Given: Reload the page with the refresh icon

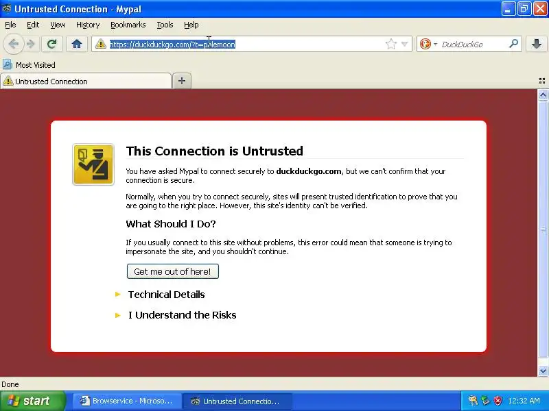Looking at the screenshot, I should point(52,44).
